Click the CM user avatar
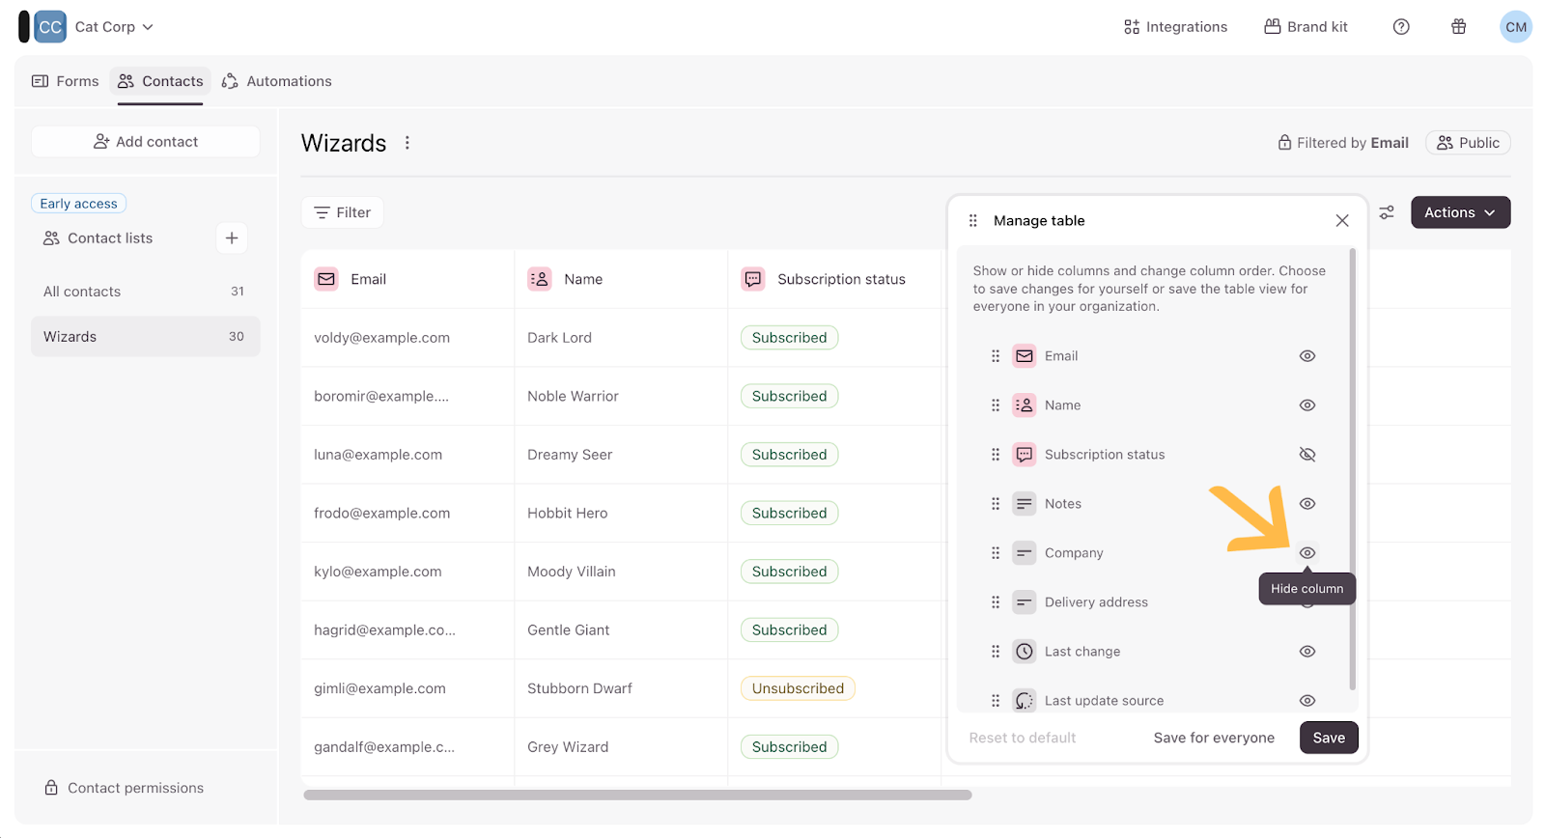 click(1515, 27)
